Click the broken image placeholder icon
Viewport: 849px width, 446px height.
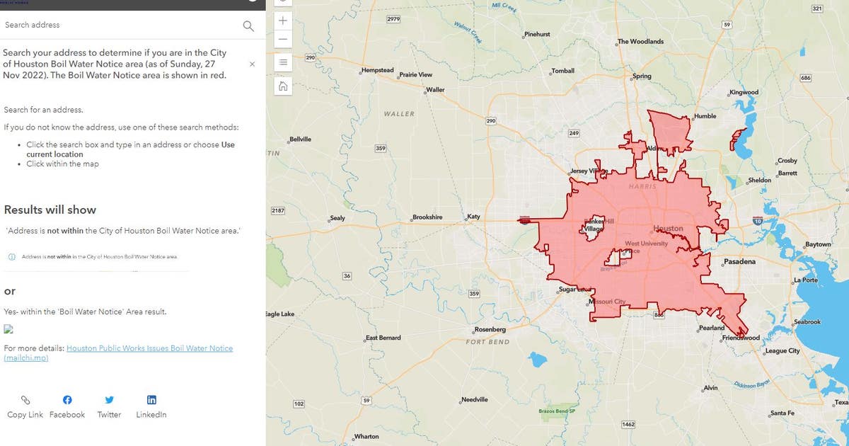[x=8, y=329]
